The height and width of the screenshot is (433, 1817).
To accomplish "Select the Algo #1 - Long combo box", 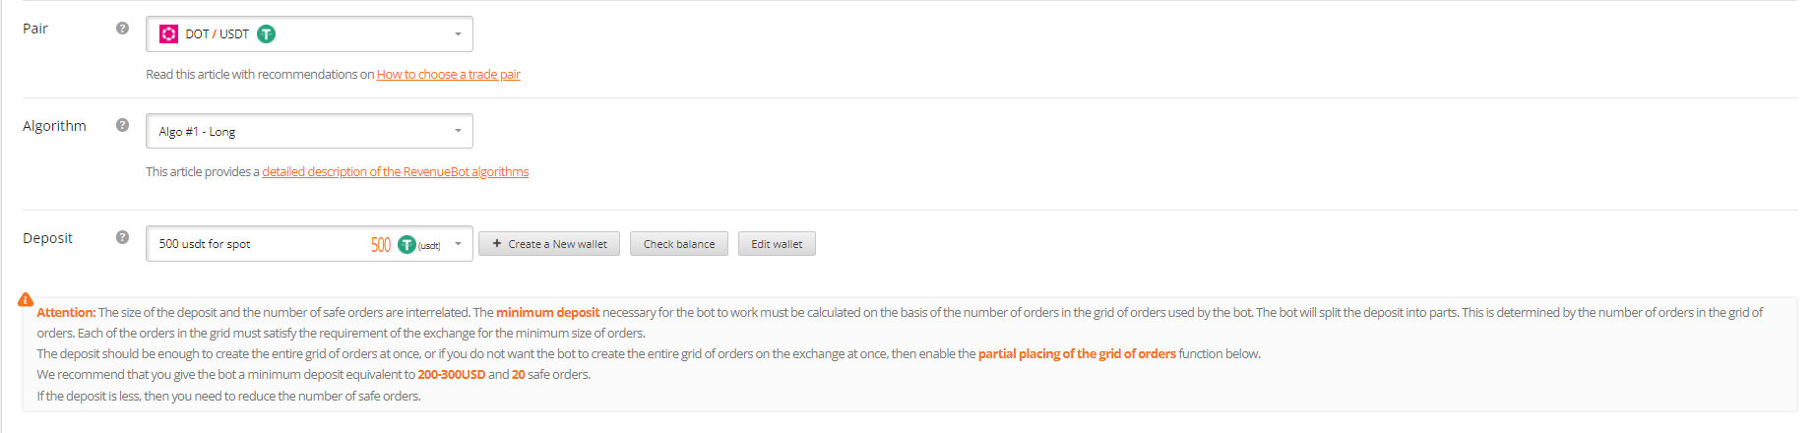I will tap(309, 131).
